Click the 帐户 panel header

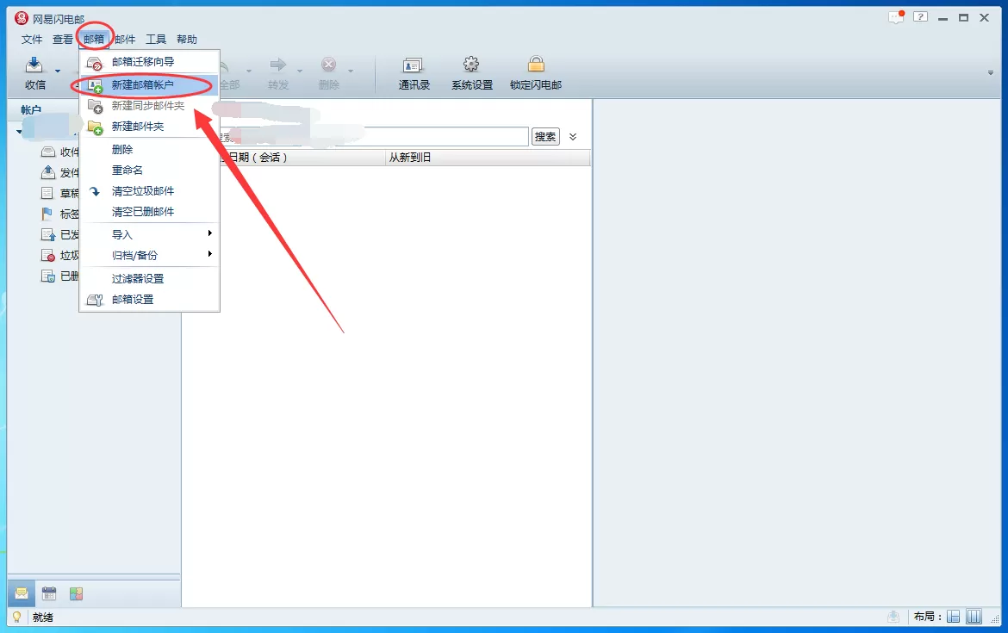point(30,110)
